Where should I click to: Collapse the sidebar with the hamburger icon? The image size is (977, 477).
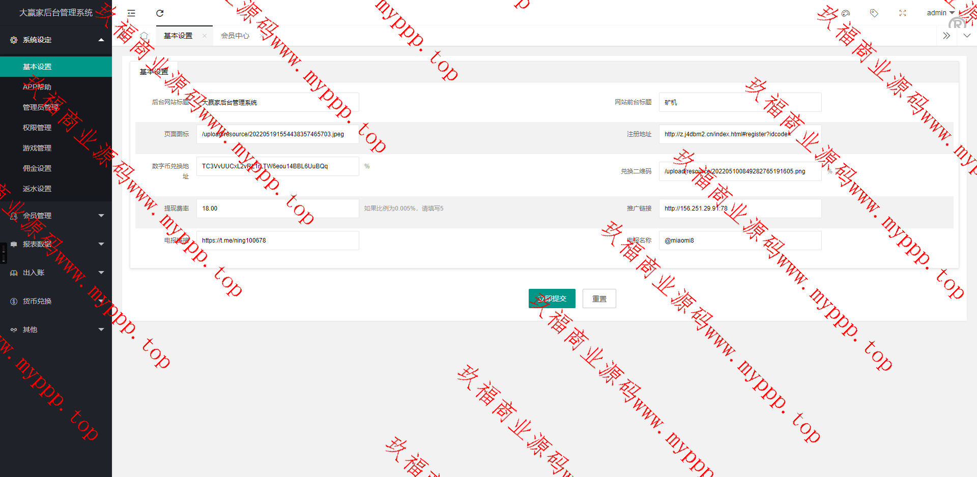[131, 13]
